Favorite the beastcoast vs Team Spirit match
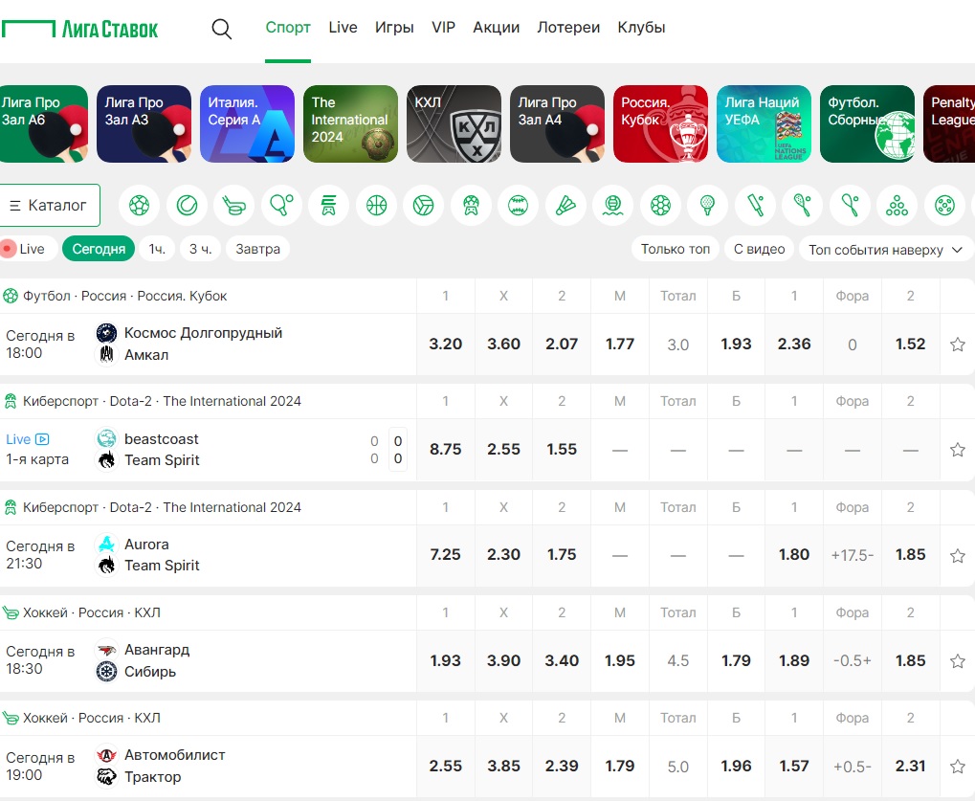 [x=958, y=450]
